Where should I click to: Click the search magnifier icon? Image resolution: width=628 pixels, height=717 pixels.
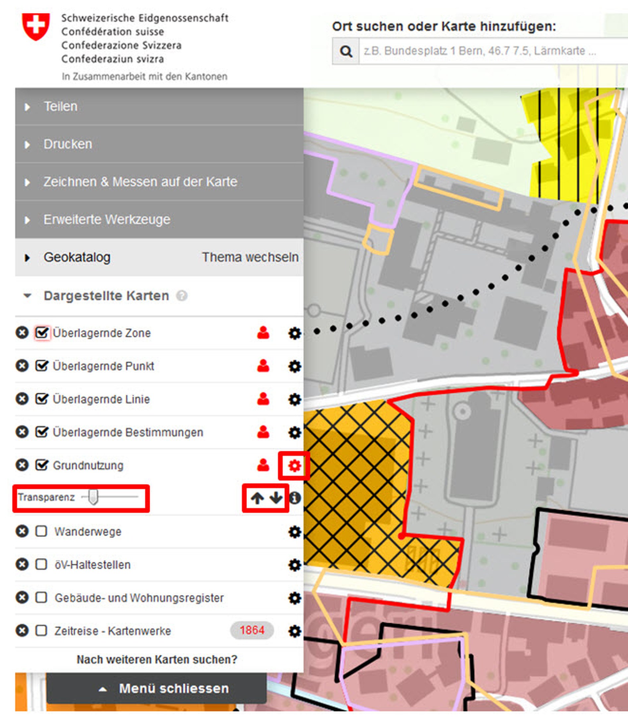coord(345,51)
